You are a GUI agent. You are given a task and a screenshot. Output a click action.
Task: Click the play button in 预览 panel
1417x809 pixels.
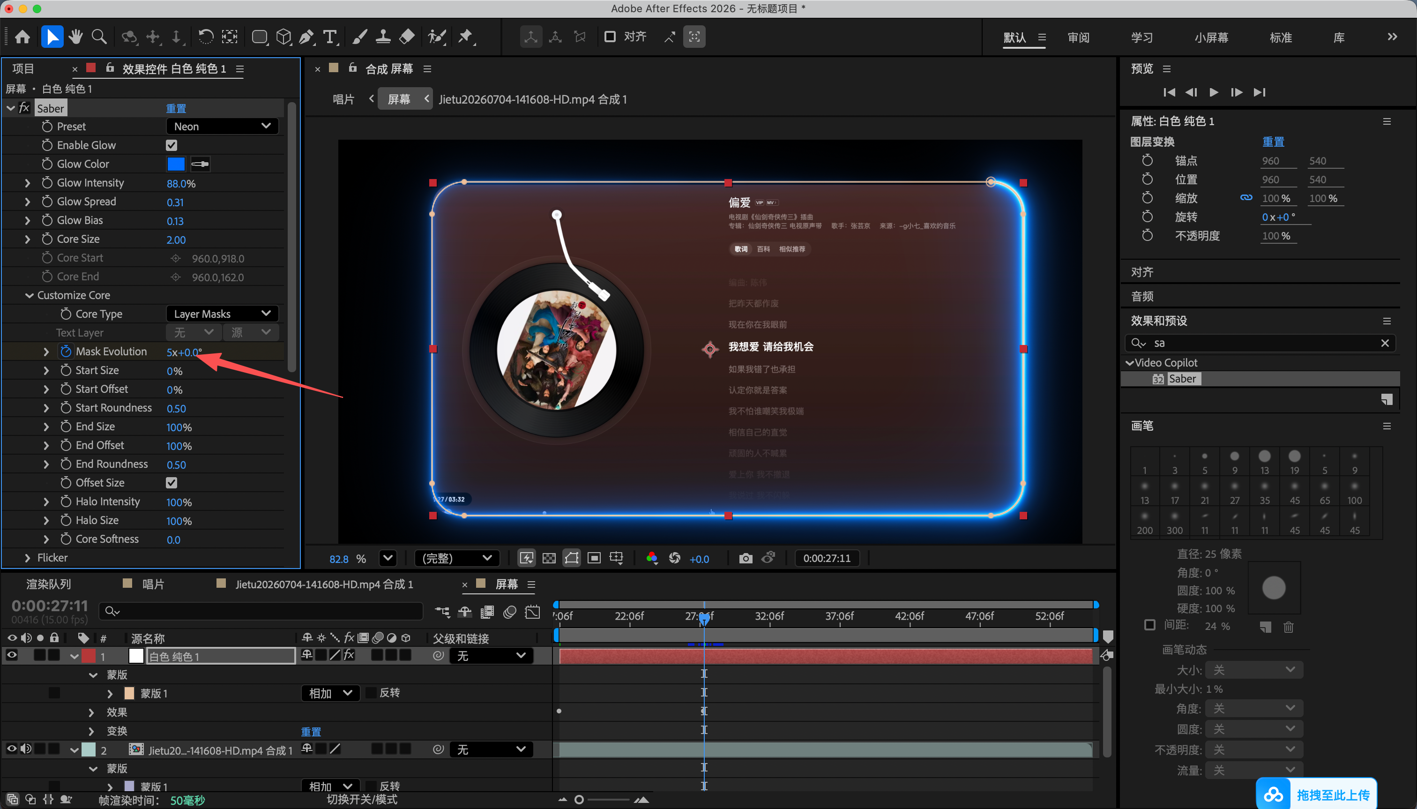(x=1214, y=92)
